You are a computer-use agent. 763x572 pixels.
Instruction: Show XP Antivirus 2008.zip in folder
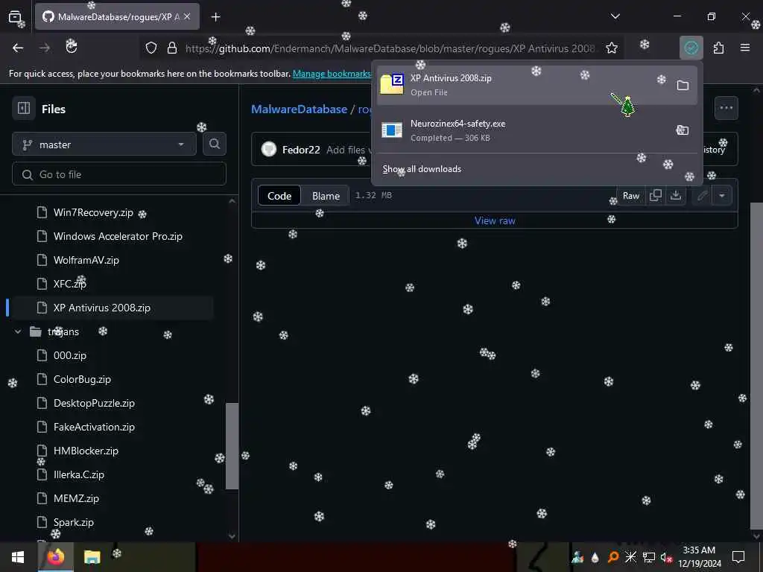683,86
